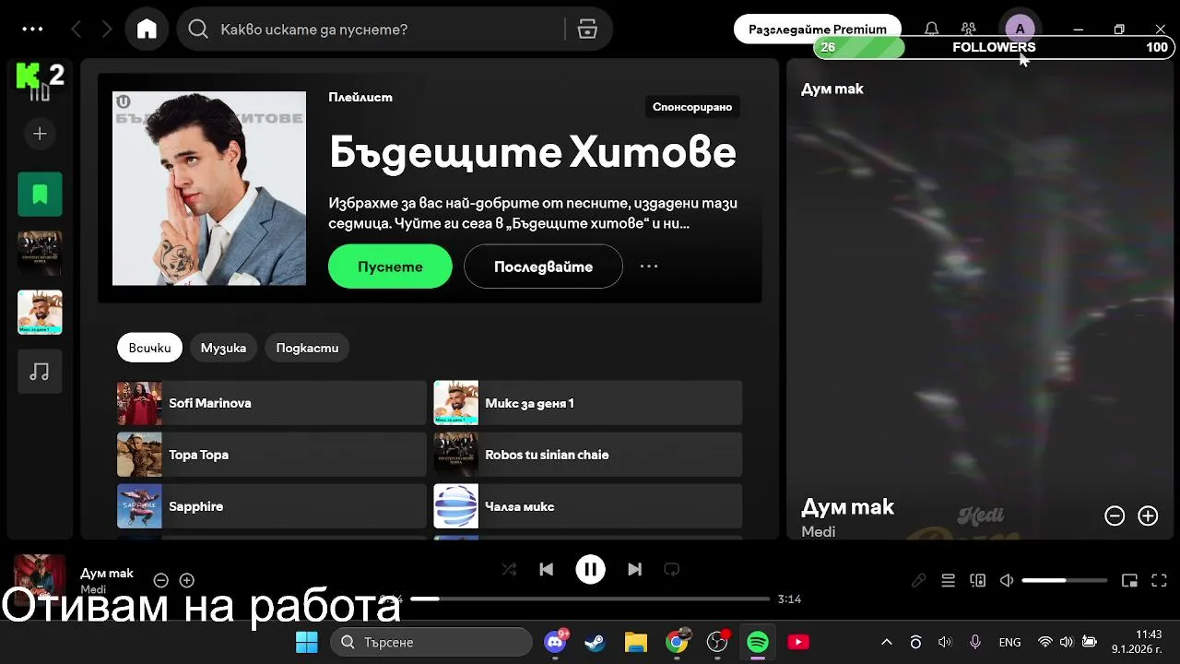Open the 'Topa Topa' tile
The width and height of the screenshot is (1180, 664).
271,455
